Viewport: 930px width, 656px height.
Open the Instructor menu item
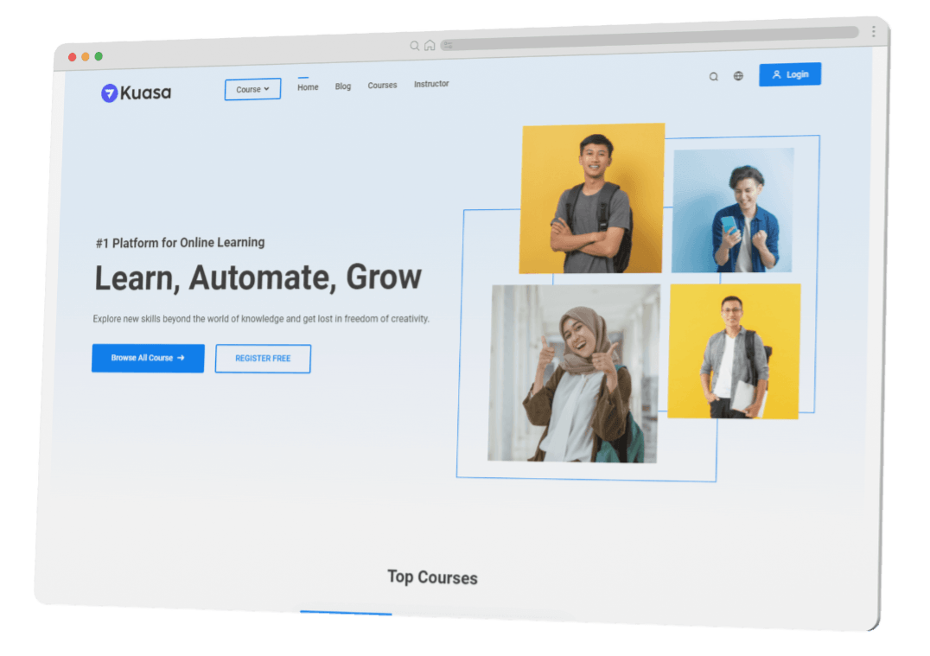(x=431, y=84)
